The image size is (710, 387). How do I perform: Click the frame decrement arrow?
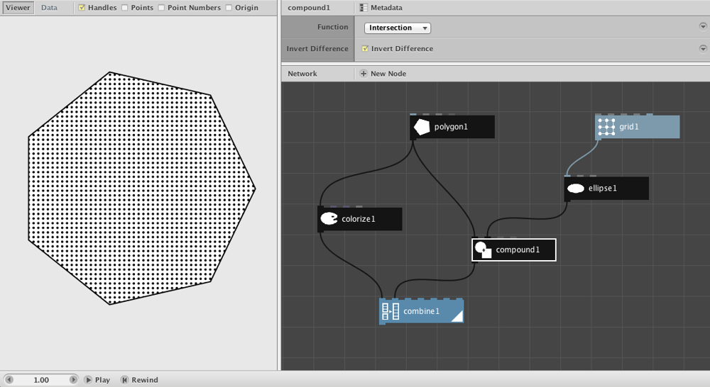(9, 380)
